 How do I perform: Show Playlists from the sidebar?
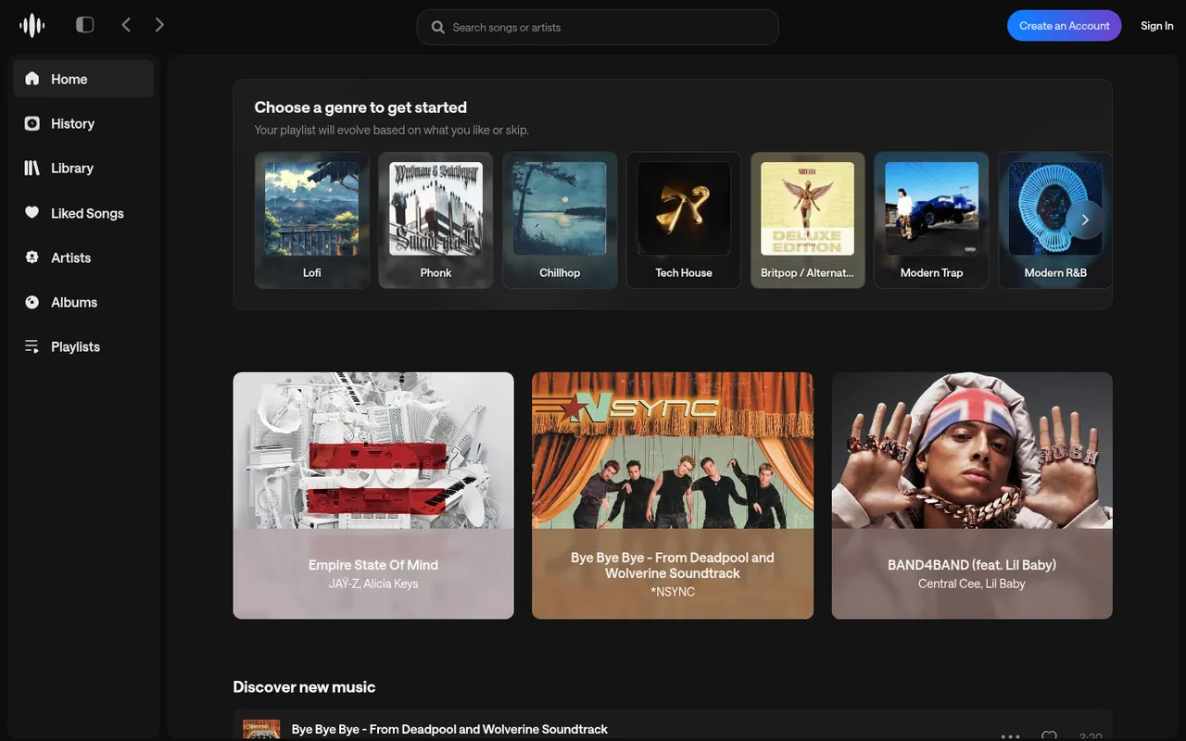(x=83, y=346)
